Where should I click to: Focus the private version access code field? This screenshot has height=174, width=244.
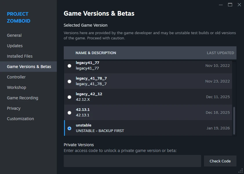(132, 161)
